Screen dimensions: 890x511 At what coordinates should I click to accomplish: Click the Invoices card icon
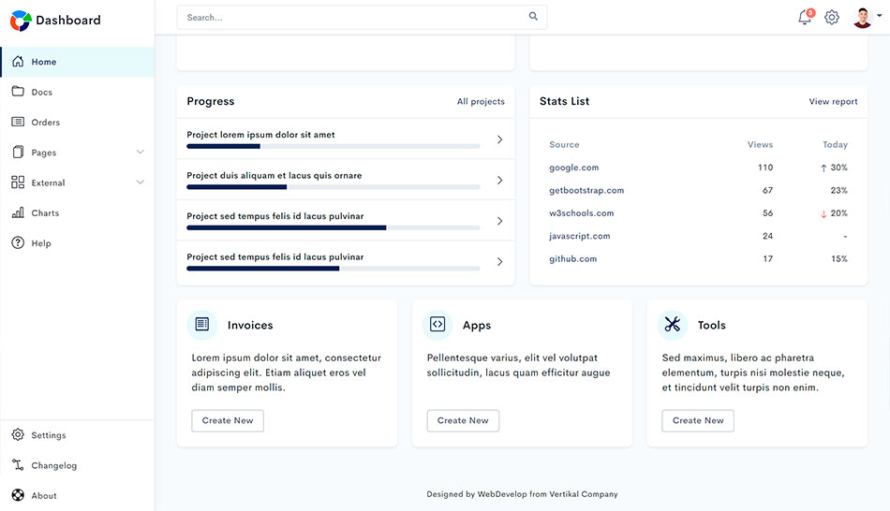pyautogui.click(x=202, y=325)
